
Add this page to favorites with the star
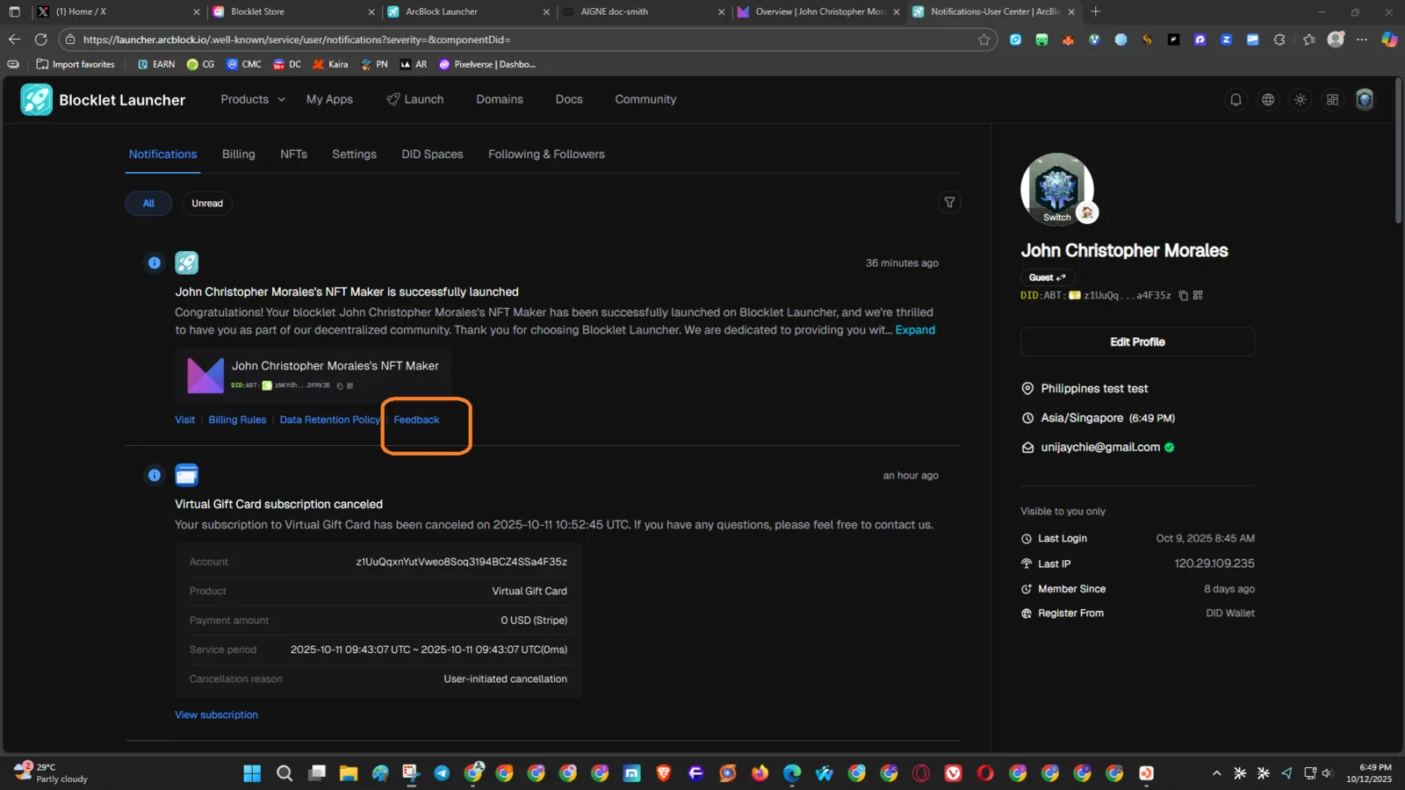(x=983, y=39)
